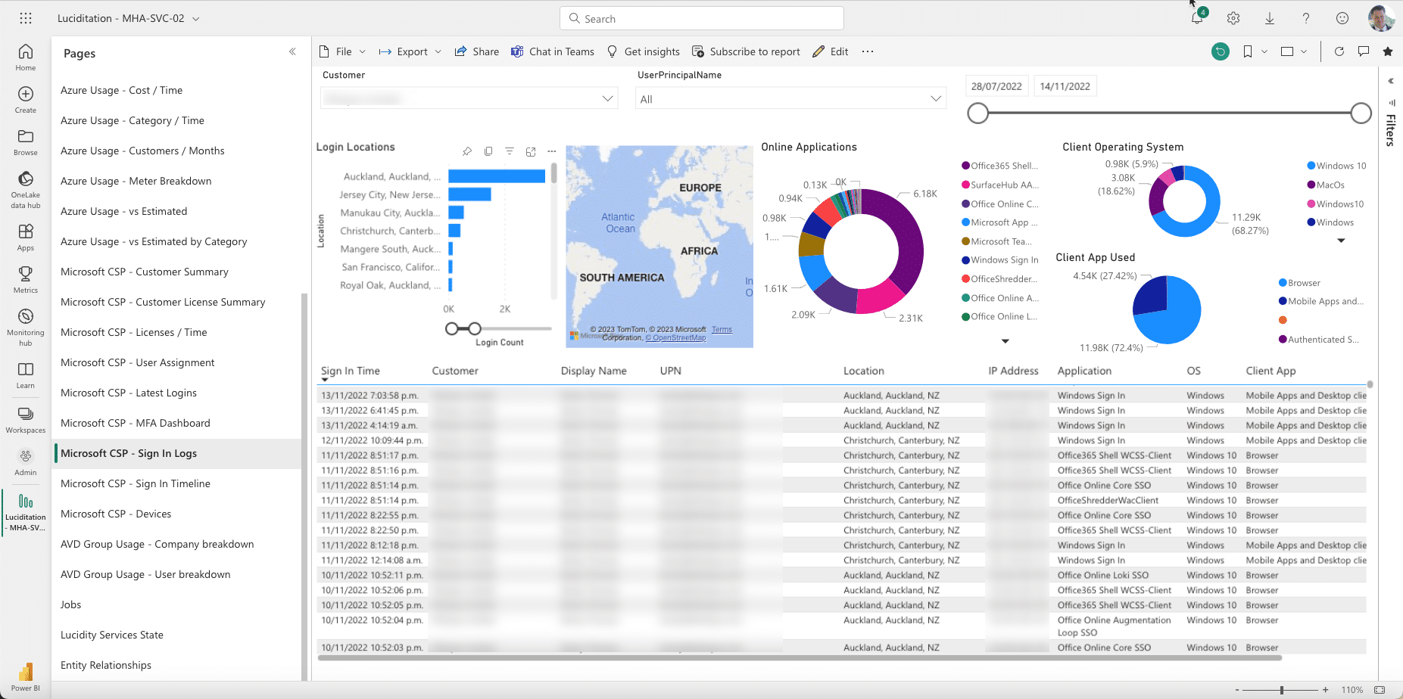This screenshot has height=699, width=1403.
Task: Open user profile picture
Action: point(1382,18)
